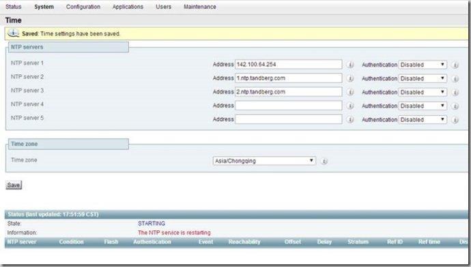Click the Reachability column header
471x267 pixels.
click(x=244, y=242)
